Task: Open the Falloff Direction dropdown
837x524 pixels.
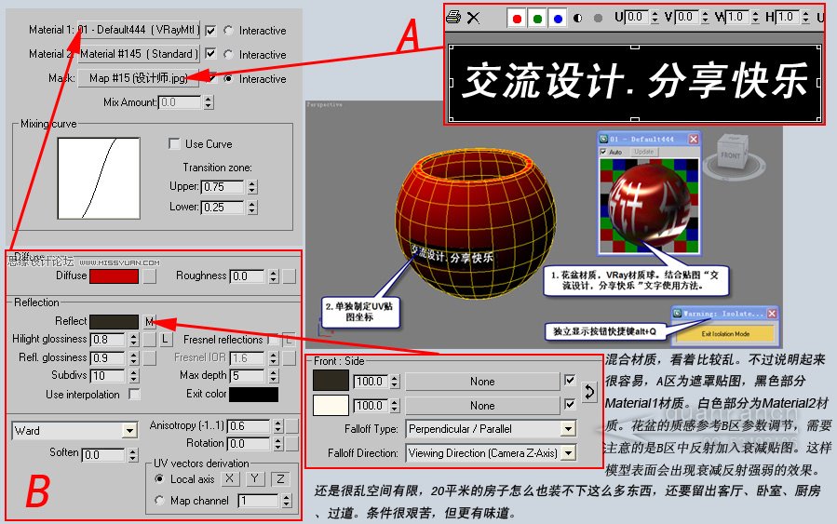Action: tap(491, 453)
